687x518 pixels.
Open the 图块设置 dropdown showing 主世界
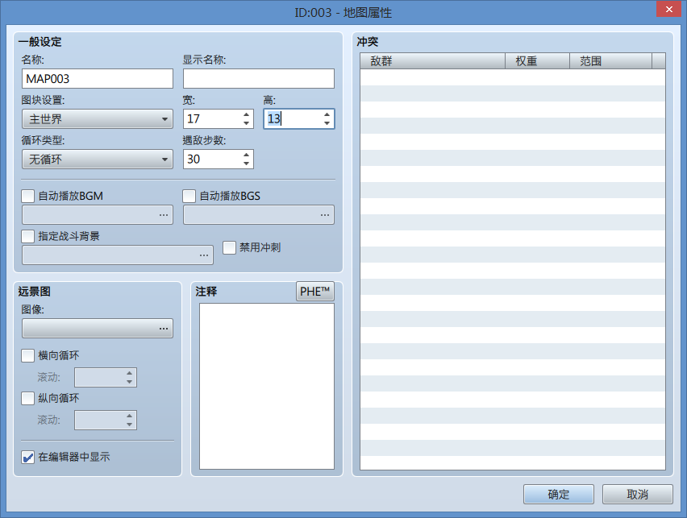98,119
